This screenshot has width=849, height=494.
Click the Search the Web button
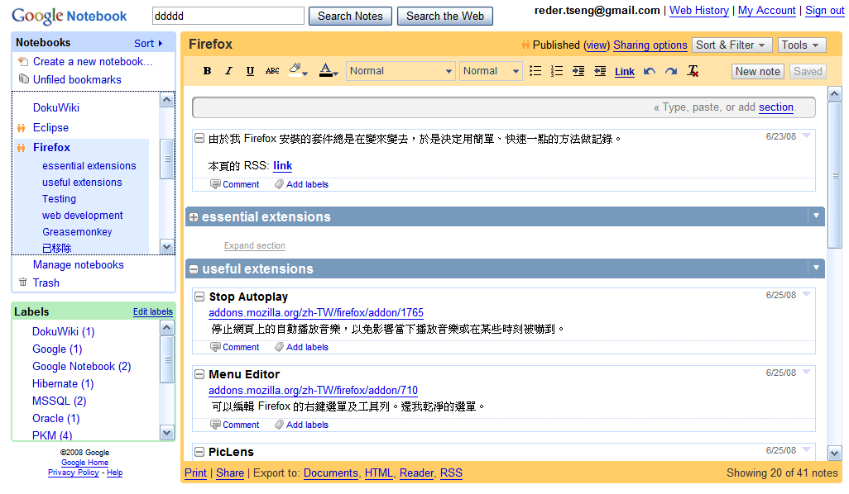445,17
